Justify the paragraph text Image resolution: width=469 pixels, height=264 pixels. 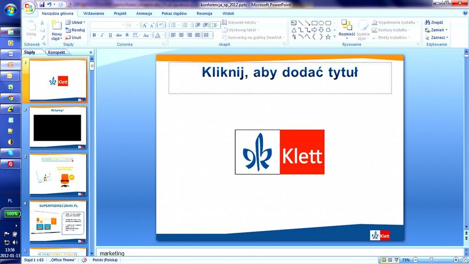click(x=197, y=35)
